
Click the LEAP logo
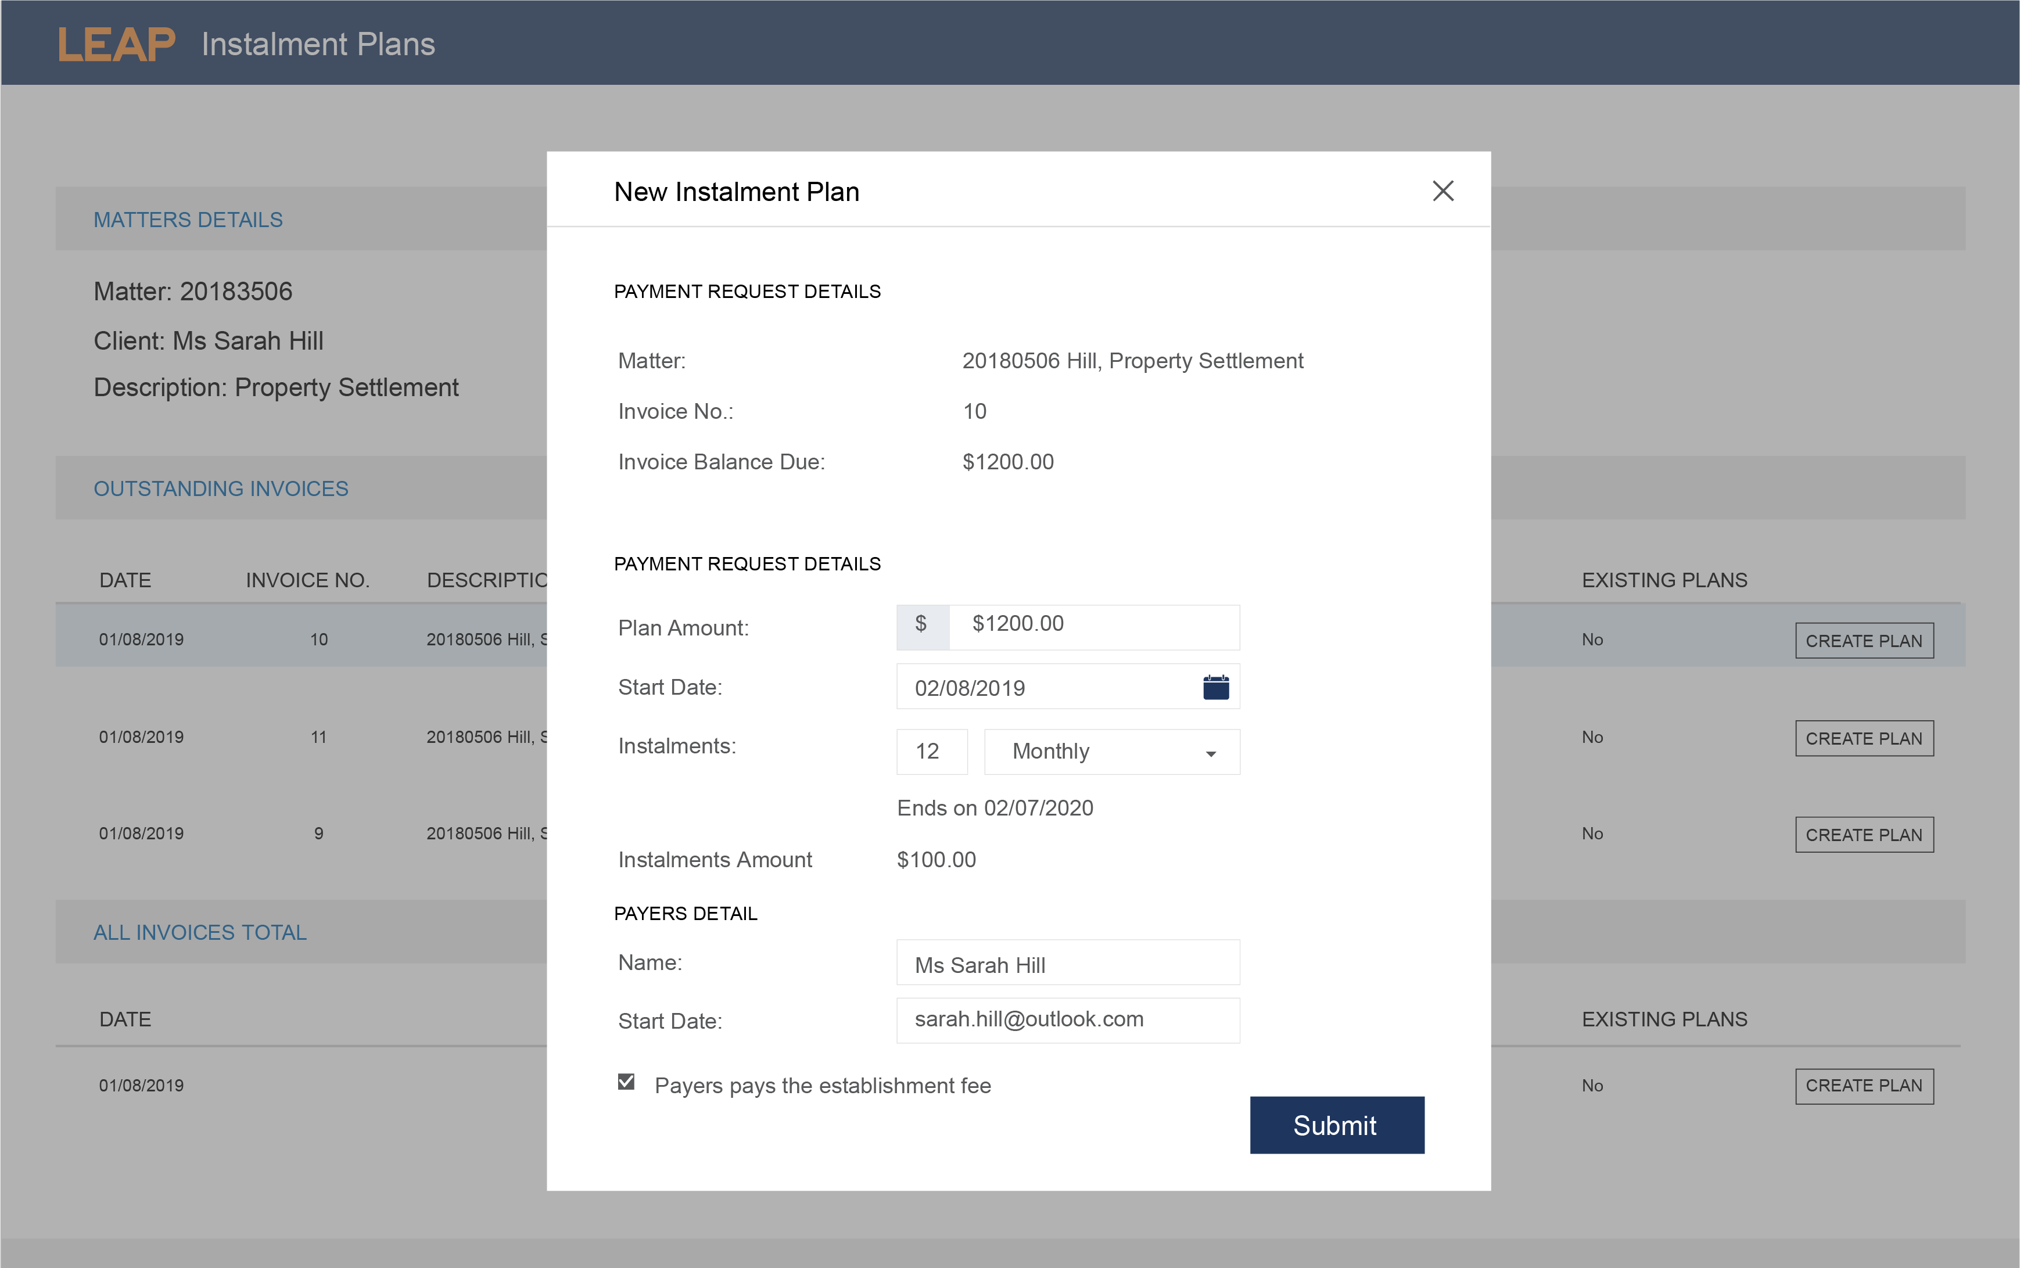pyautogui.click(x=117, y=44)
